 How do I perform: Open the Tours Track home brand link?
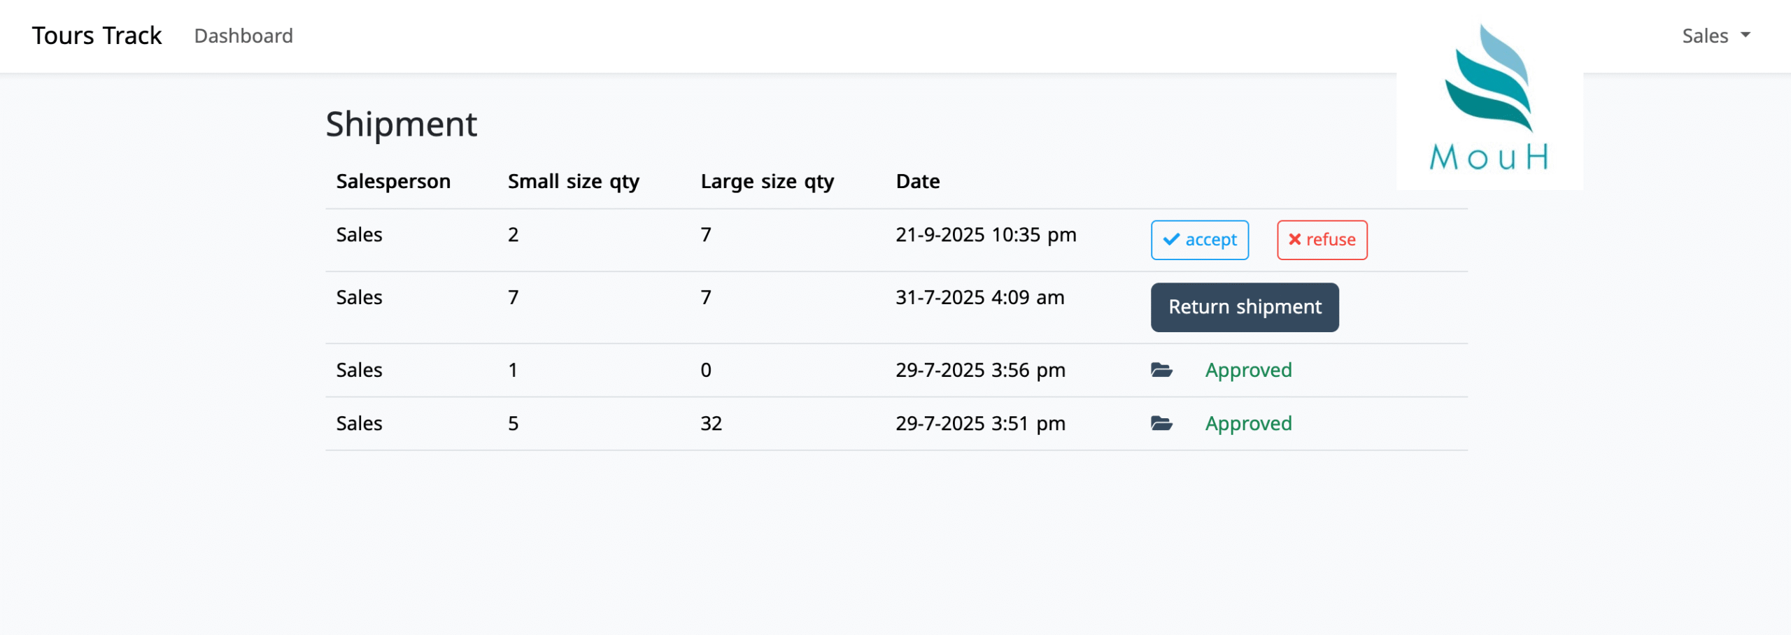(97, 36)
